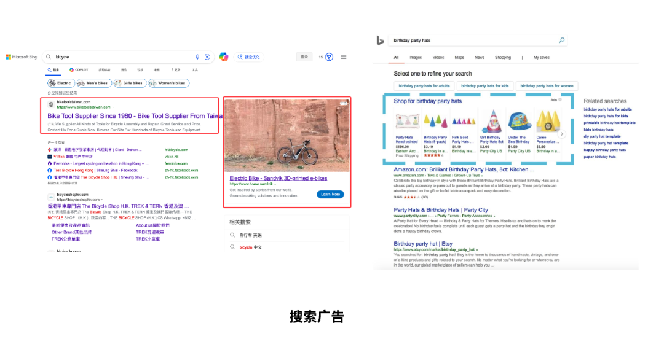Refine with birthday party hats for women button
Image resolution: width=664 pixels, height=358 pixels.
(547, 86)
